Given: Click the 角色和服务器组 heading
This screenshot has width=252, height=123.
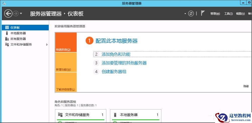Looking at the screenshot, I should pyautogui.click(x=65, y=102).
